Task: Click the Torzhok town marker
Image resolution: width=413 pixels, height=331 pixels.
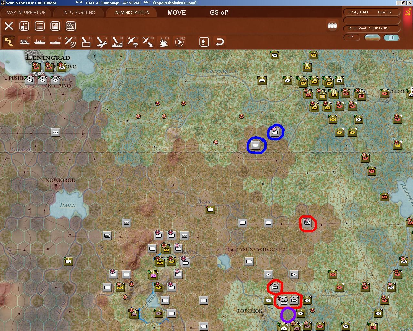Action: click(262, 315)
